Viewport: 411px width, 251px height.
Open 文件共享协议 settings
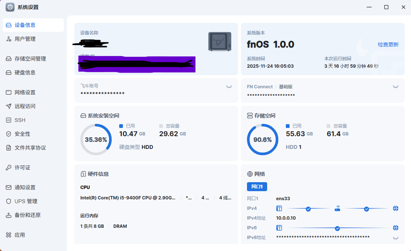pyautogui.click(x=33, y=147)
